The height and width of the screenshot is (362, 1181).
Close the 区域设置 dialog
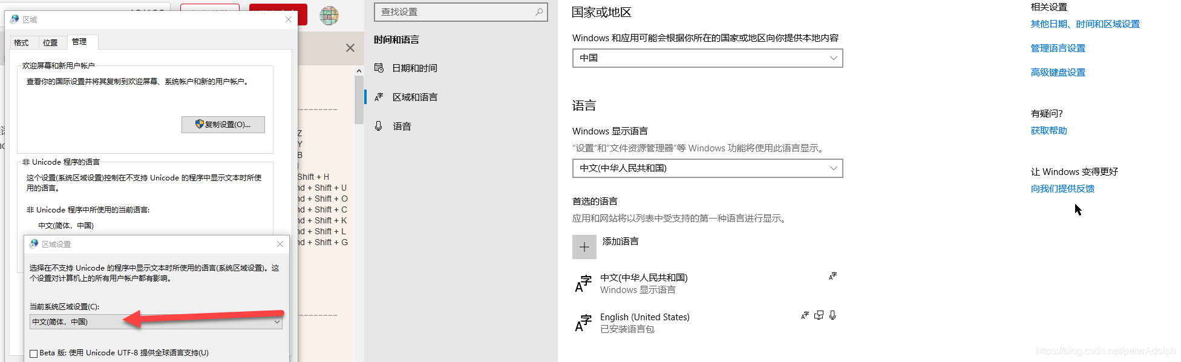point(280,244)
